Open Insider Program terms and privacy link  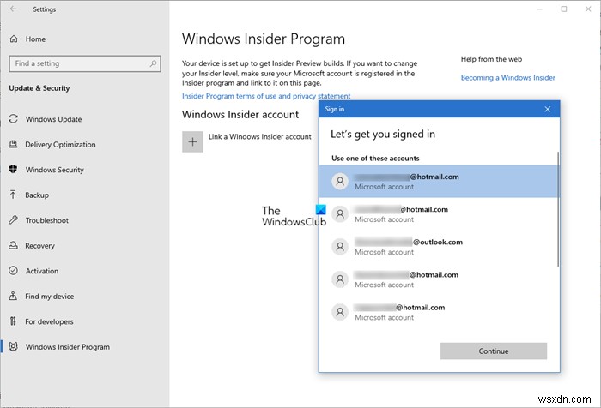click(x=266, y=96)
